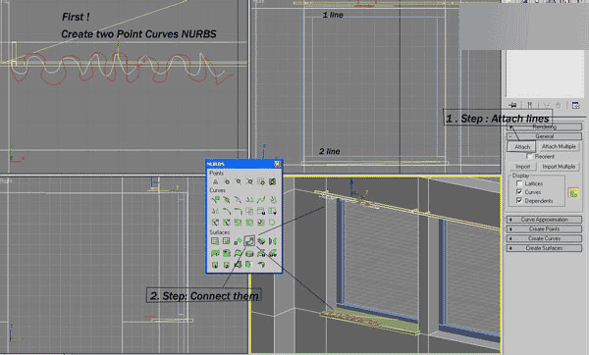Toggle the NURBS Creation Toolbox button
This screenshot has height=355, width=589.
(x=573, y=193)
